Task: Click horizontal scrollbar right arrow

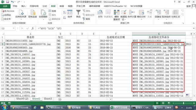Action: pyautogui.click(x=191, y=99)
